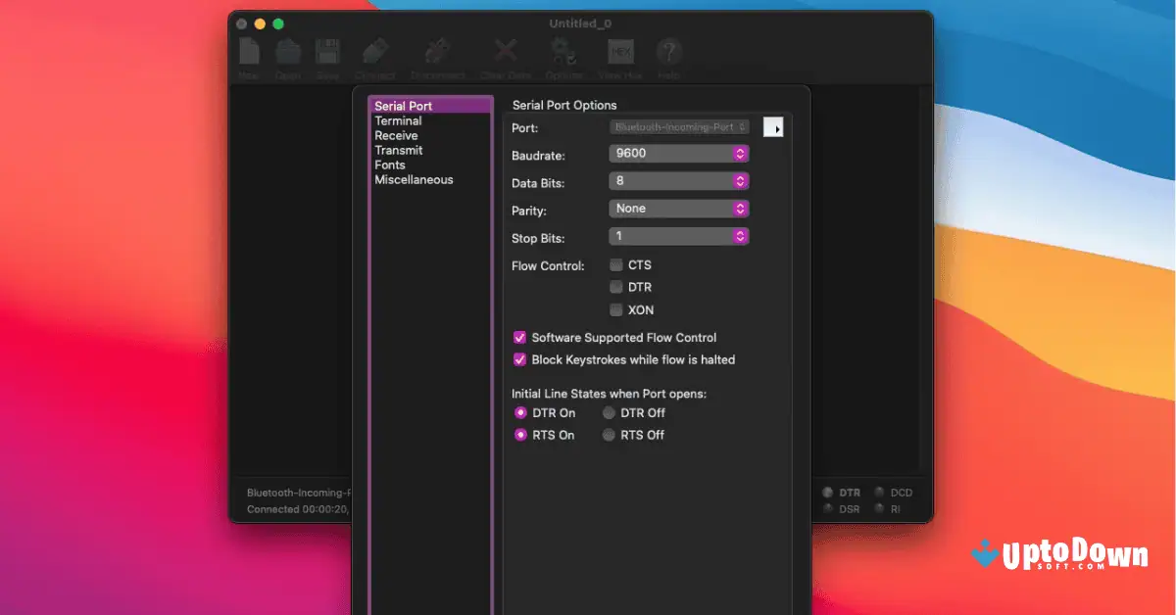The height and width of the screenshot is (615, 1176).
Task: Change Parity using its dropdown
Action: pyautogui.click(x=679, y=208)
